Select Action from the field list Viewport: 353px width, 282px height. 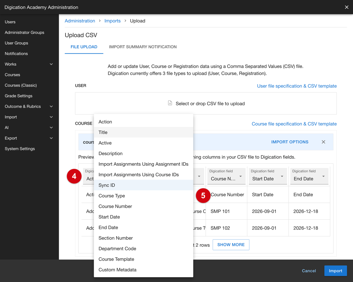click(x=143, y=122)
